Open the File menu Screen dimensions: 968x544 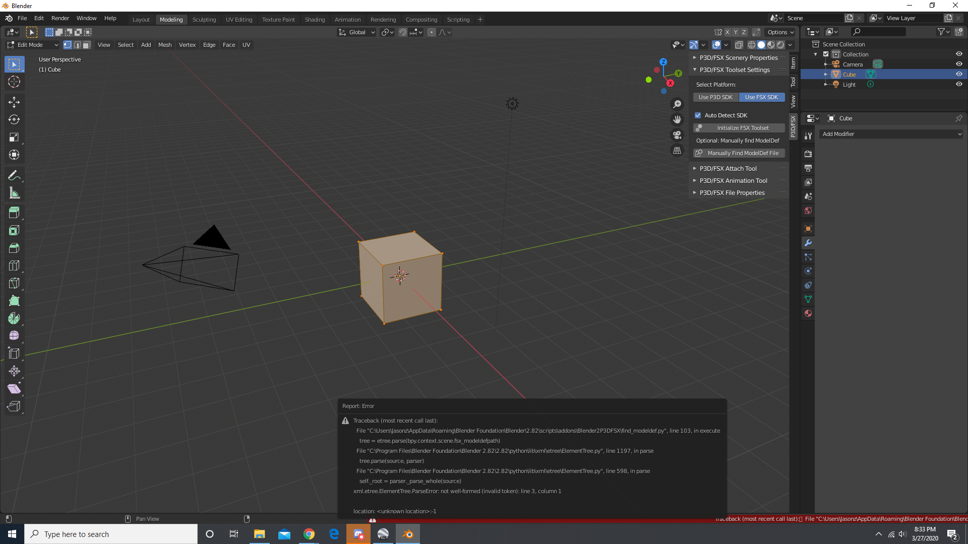coord(22,18)
